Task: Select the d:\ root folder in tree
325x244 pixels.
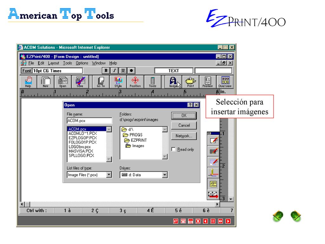Action: click(x=128, y=130)
